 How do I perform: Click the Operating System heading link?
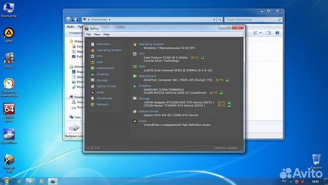151,44
